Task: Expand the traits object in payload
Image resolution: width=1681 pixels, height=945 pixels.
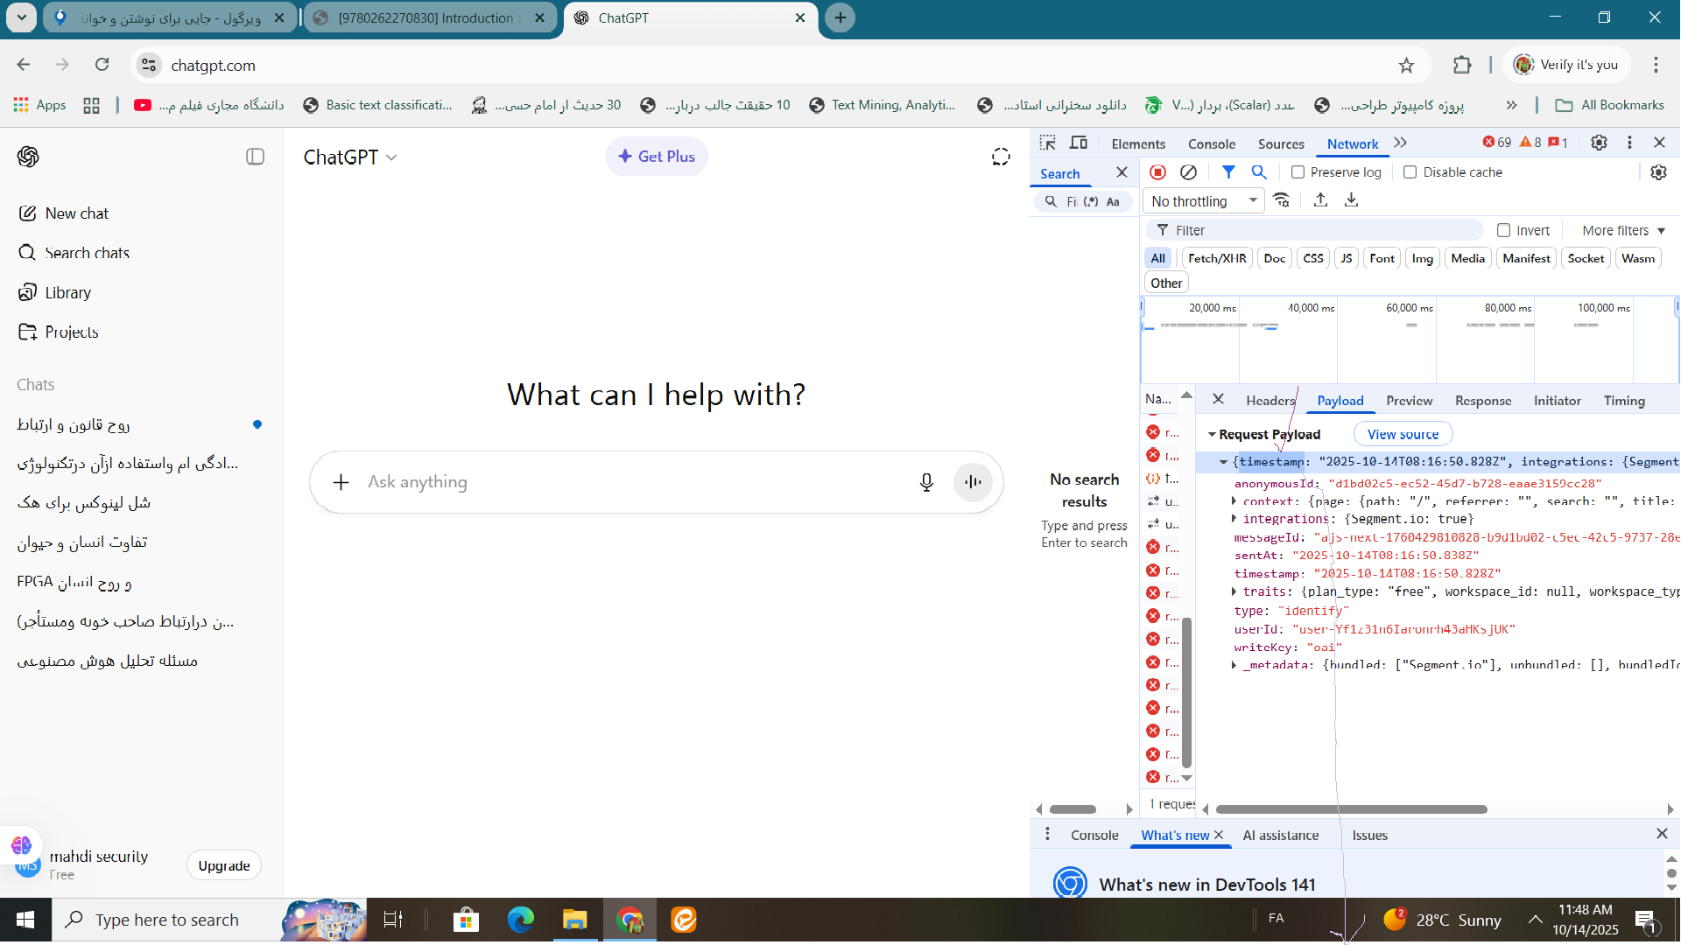Action: coord(1234,592)
